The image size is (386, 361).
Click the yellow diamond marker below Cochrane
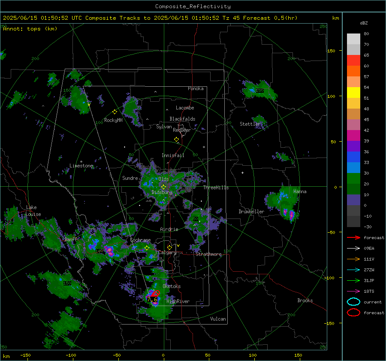[147, 248]
